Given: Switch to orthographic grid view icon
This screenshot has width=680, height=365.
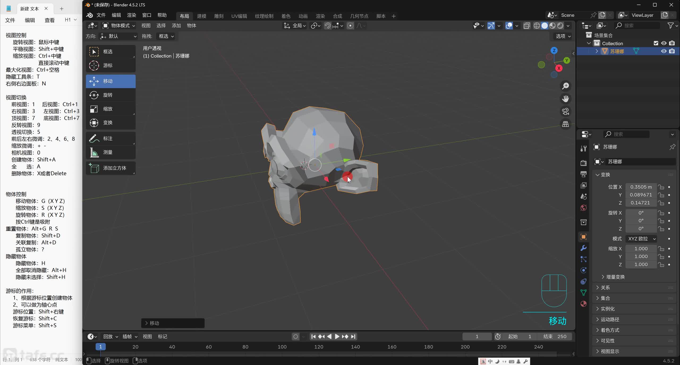Looking at the screenshot, I should (566, 124).
